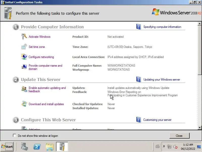Open the Activate Windows link

click(x=39, y=36)
